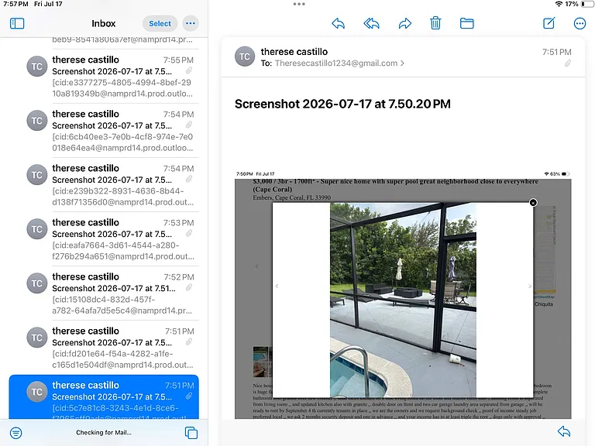Screen dimensions: 595x446
Task: Open the filter icon in the bottom bar
Action: coord(16,433)
